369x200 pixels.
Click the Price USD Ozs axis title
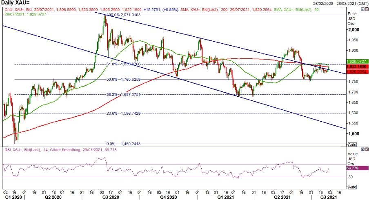tap(351, 19)
